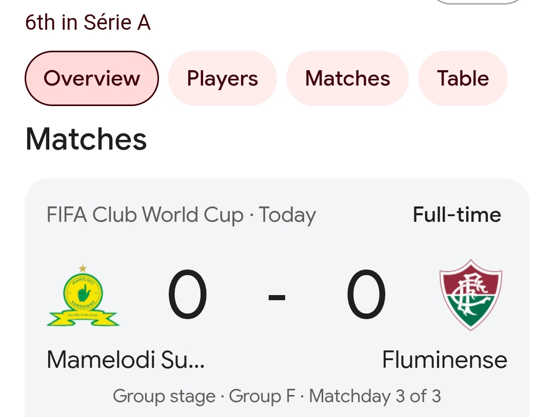Tap the dash between the scores
The width and height of the screenshot is (554, 417).
click(x=277, y=297)
